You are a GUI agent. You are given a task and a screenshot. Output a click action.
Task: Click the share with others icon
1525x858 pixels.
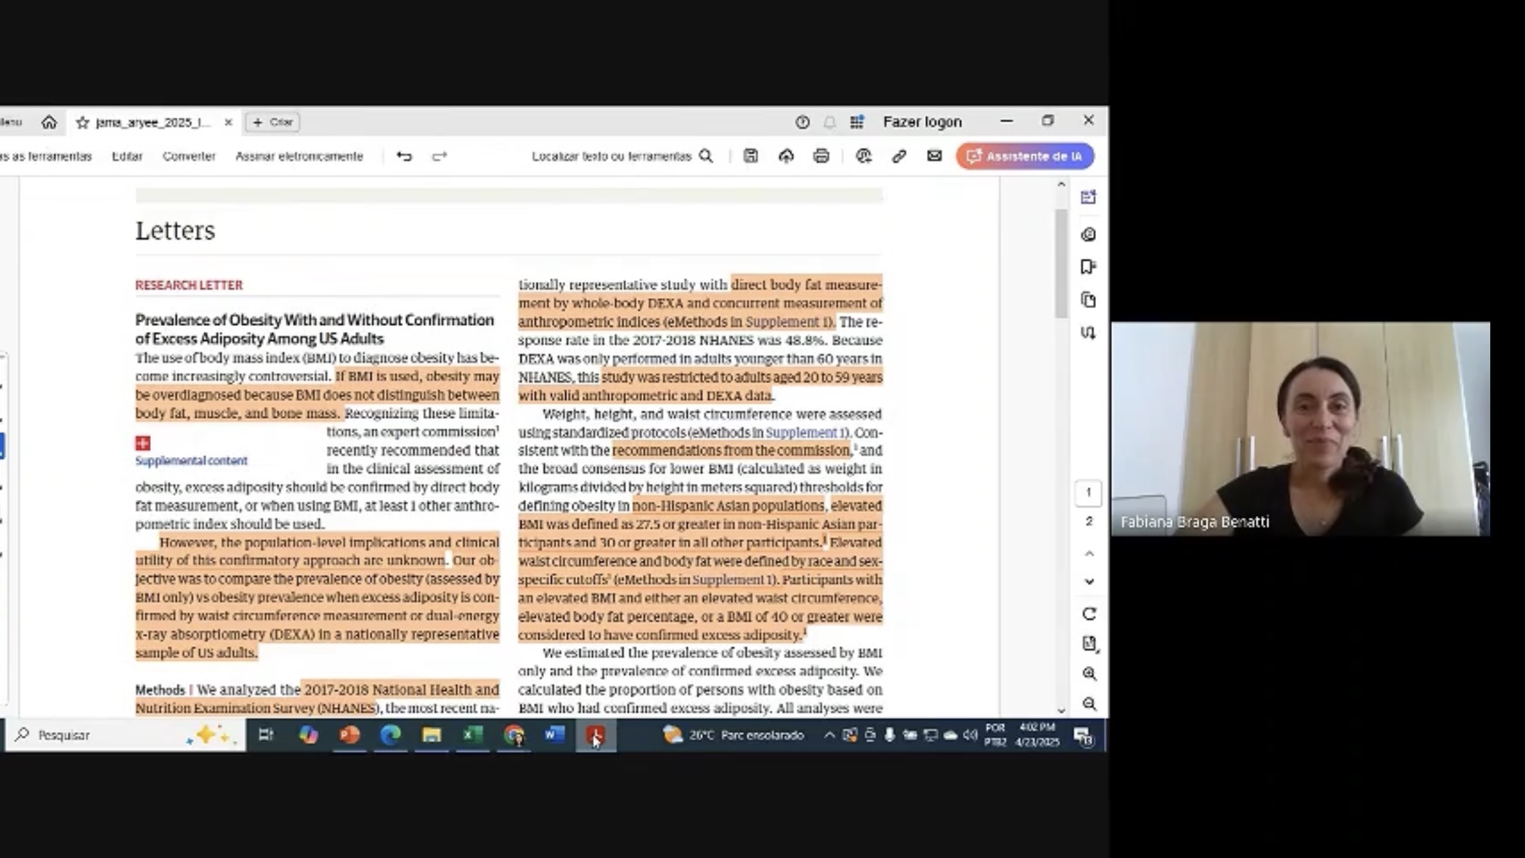(x=863, y=156)
